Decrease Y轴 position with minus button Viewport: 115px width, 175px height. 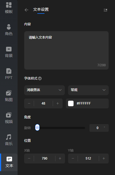(x=73, y=158)
